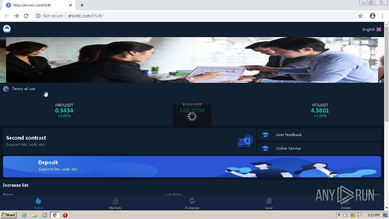Click the red Opera taskbar icon
The image size is (389, 219).
(65, 215)
